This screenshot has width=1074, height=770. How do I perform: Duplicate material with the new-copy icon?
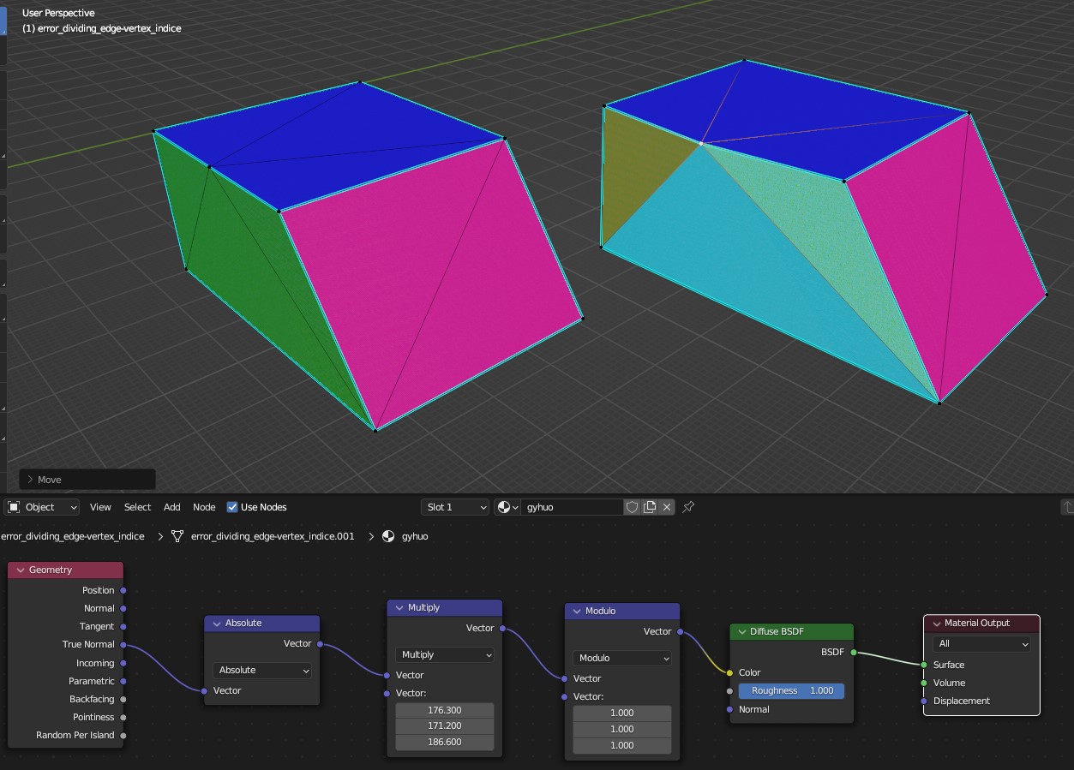coord(650,507)
